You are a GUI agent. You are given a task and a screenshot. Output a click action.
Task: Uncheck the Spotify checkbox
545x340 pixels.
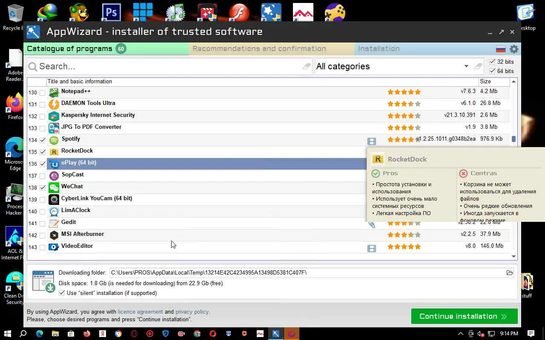point(42,140)
